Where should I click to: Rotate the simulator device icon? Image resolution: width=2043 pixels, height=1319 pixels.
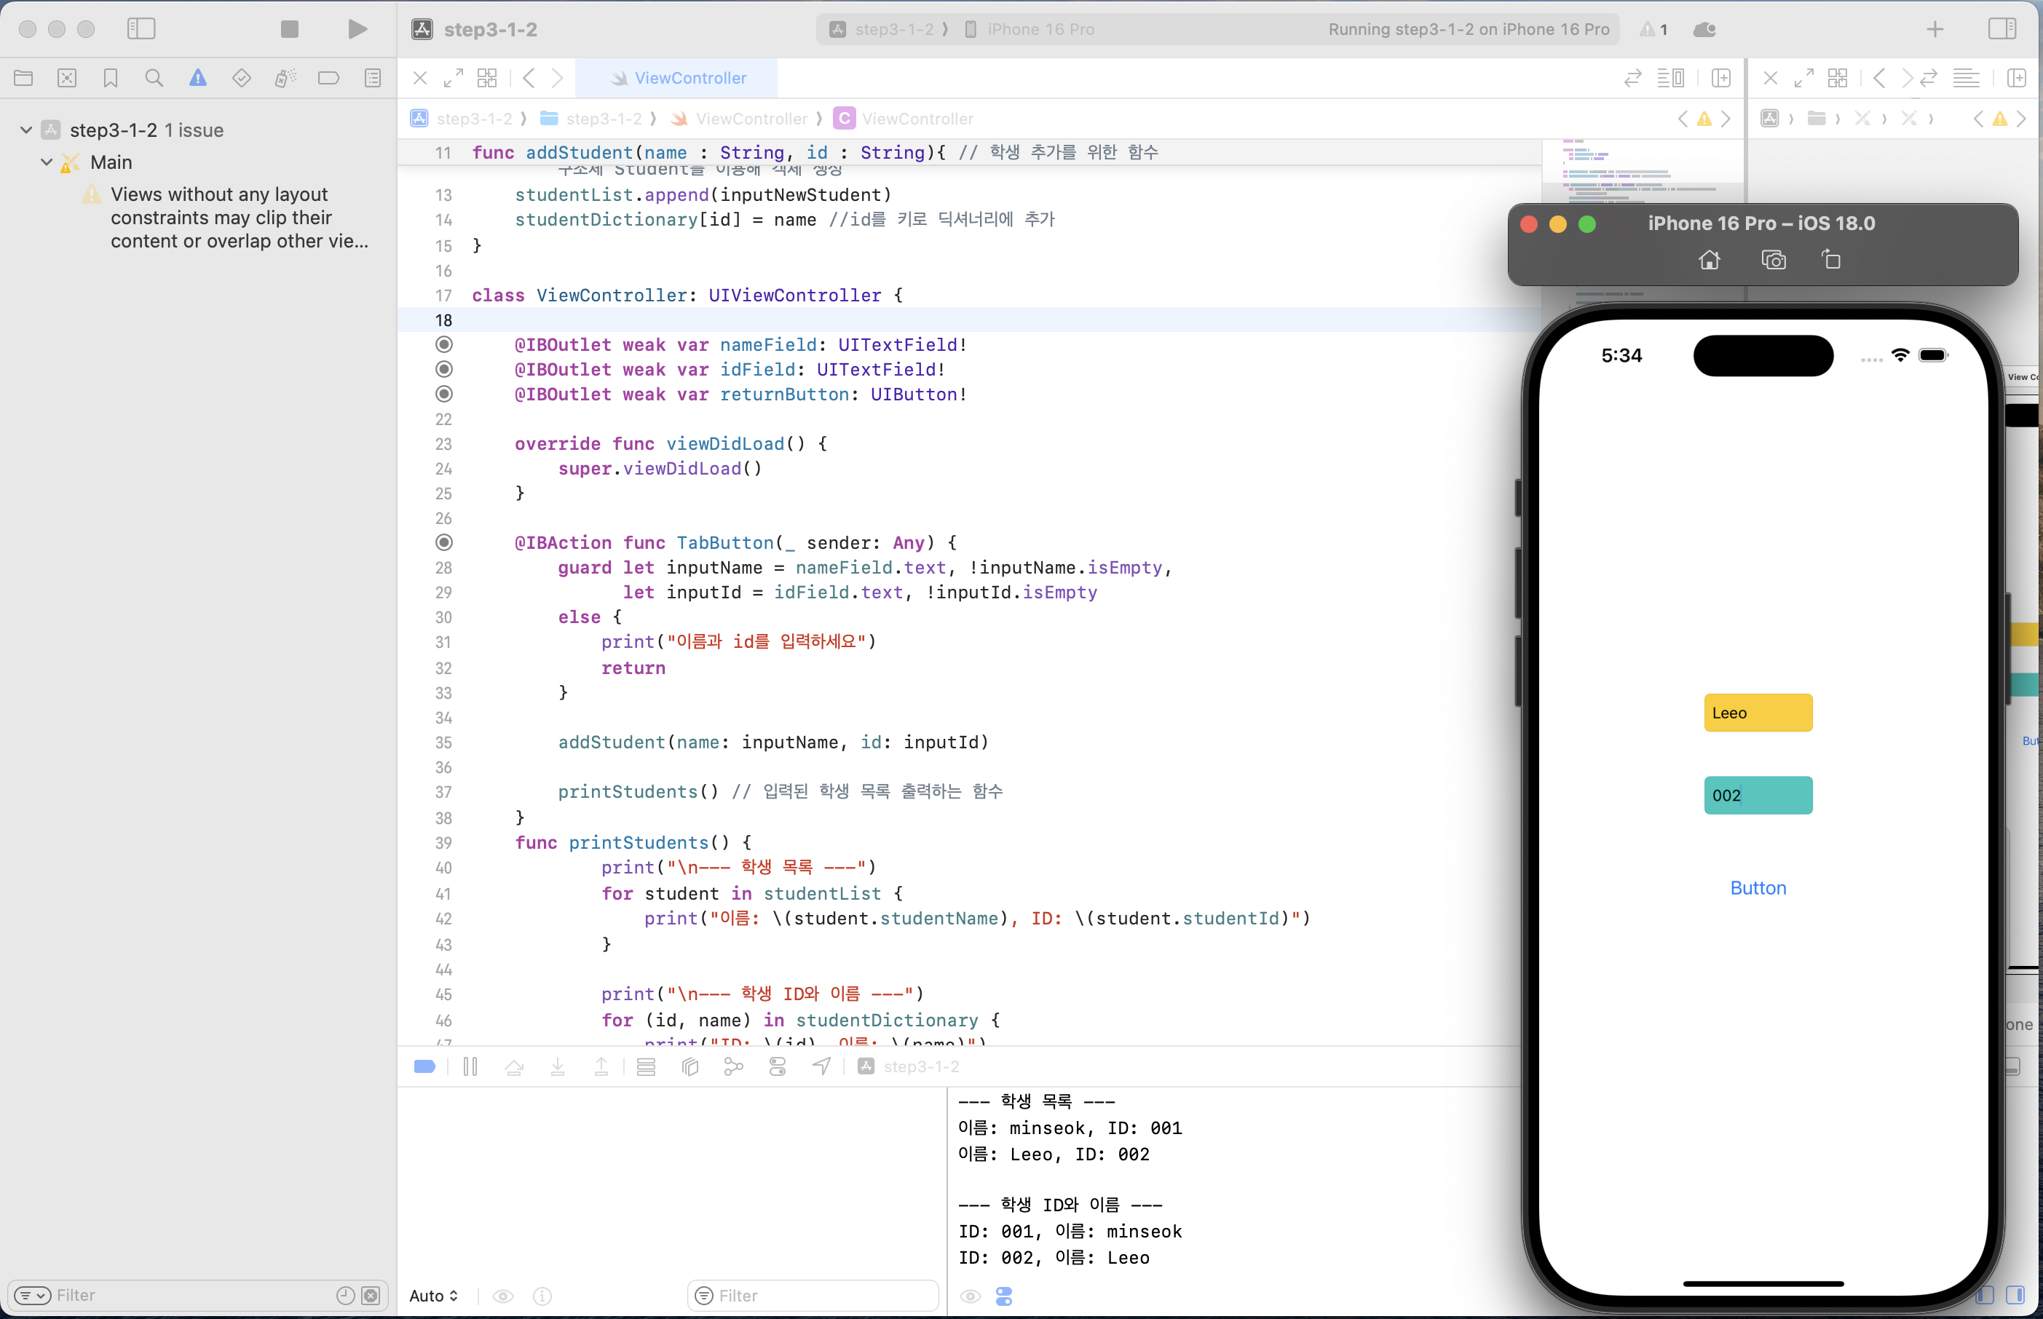1830,260
